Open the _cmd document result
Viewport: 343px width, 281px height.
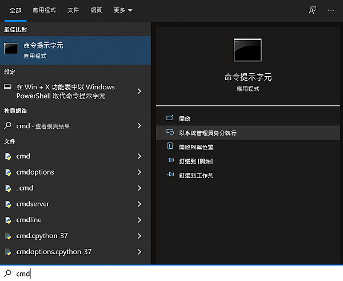coord(75,188)
